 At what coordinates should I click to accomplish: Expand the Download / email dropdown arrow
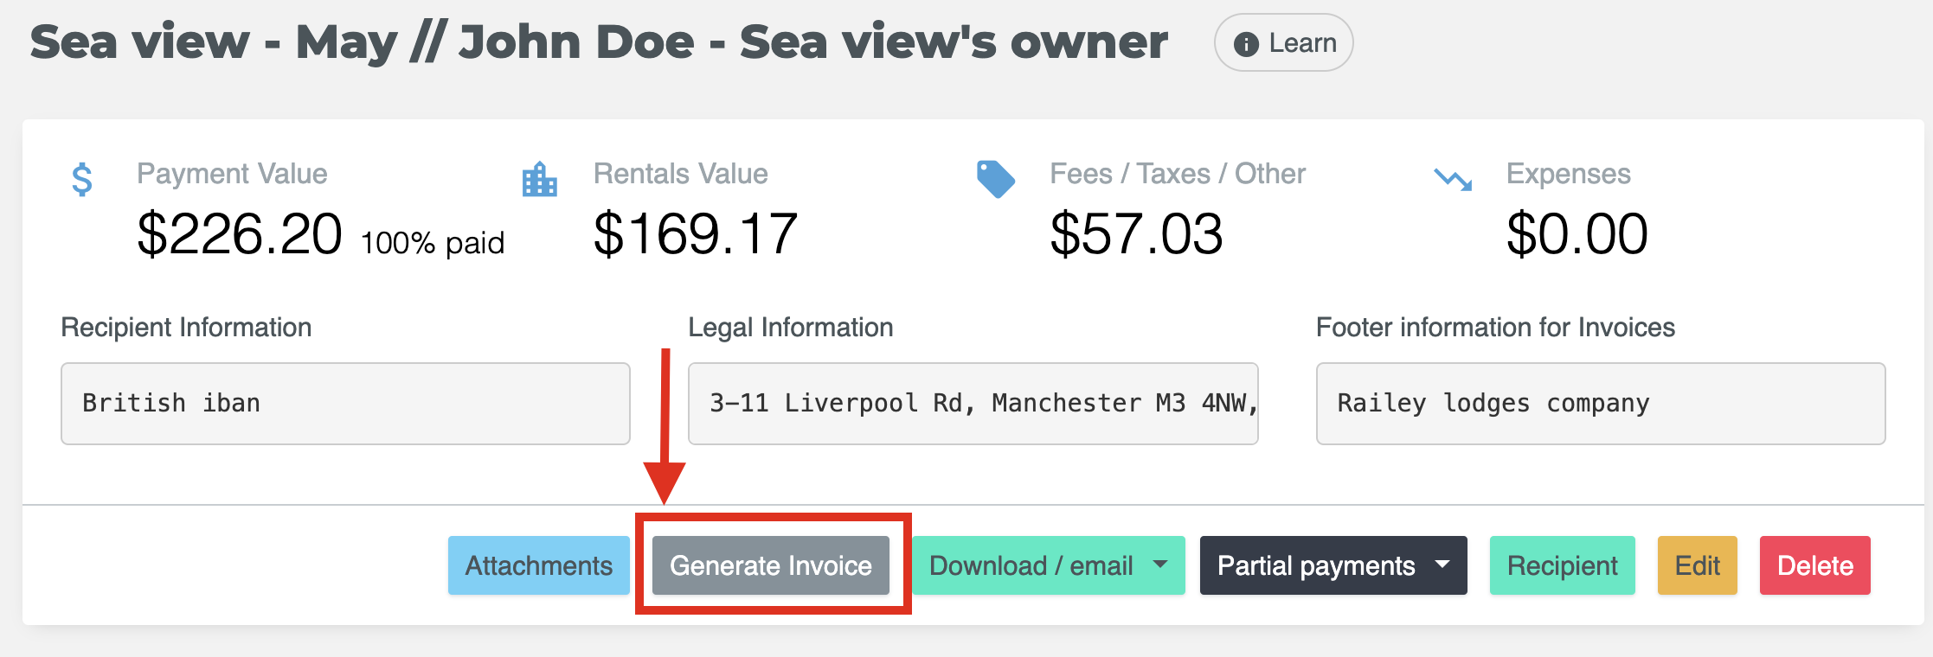pos(1160,565)
